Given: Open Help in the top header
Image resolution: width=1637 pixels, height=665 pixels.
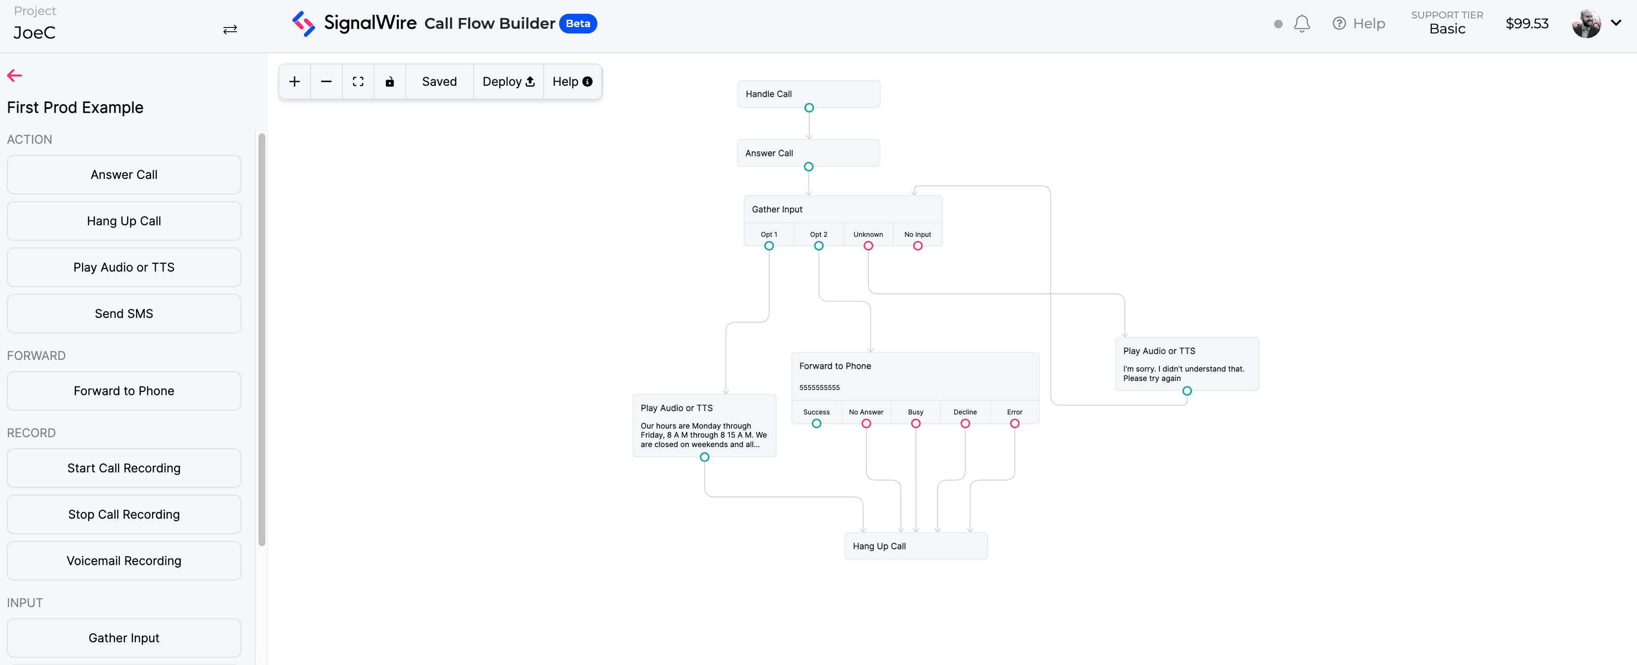Looking at the screenshot, I should point(1359,24).
